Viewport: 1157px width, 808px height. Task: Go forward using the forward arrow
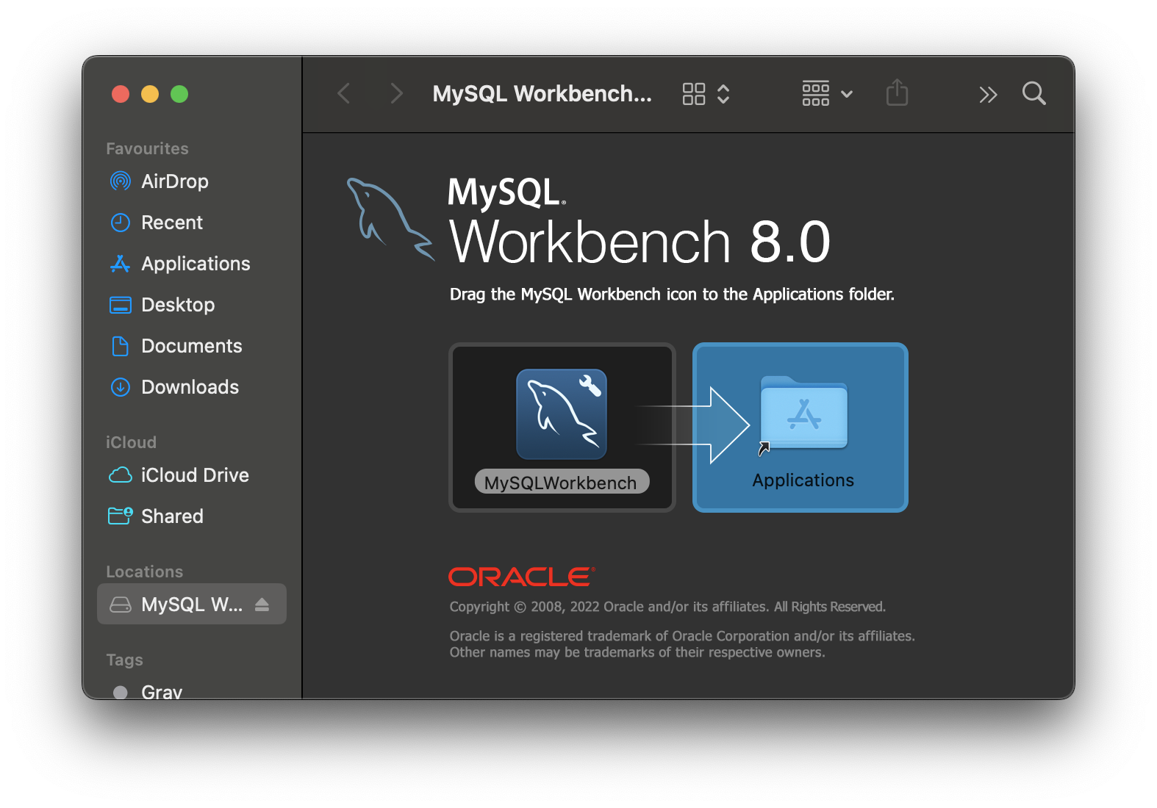pos(396,93)
